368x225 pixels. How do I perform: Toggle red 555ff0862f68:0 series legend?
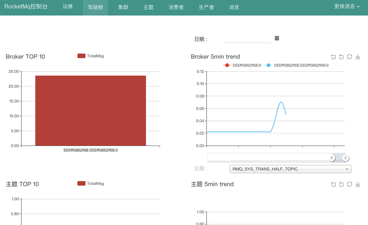click(x=242, y=65)
